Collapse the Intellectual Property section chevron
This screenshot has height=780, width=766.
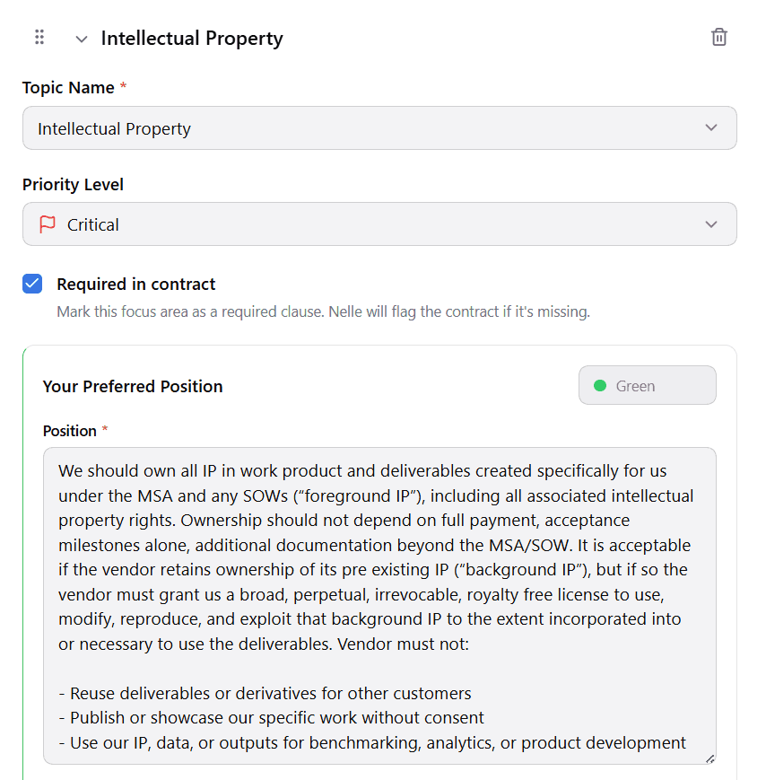pos(81,39)
